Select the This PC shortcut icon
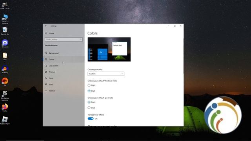 pyautogui.click(x=5, y=19)
